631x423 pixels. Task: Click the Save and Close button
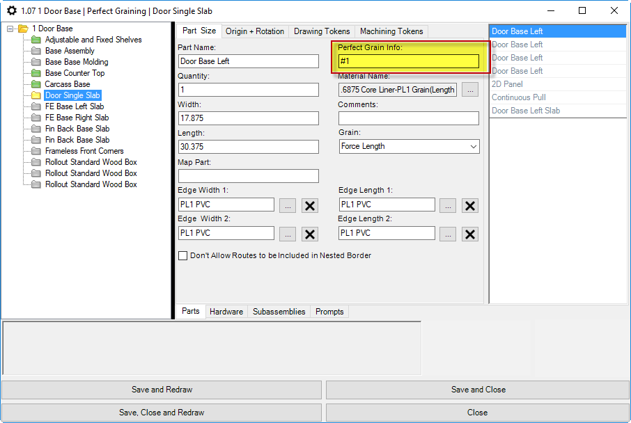click(x=478, y=390)
